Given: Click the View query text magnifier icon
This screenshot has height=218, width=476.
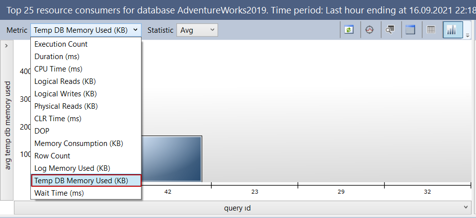Looking at the screenshot, I should (390, 30).
